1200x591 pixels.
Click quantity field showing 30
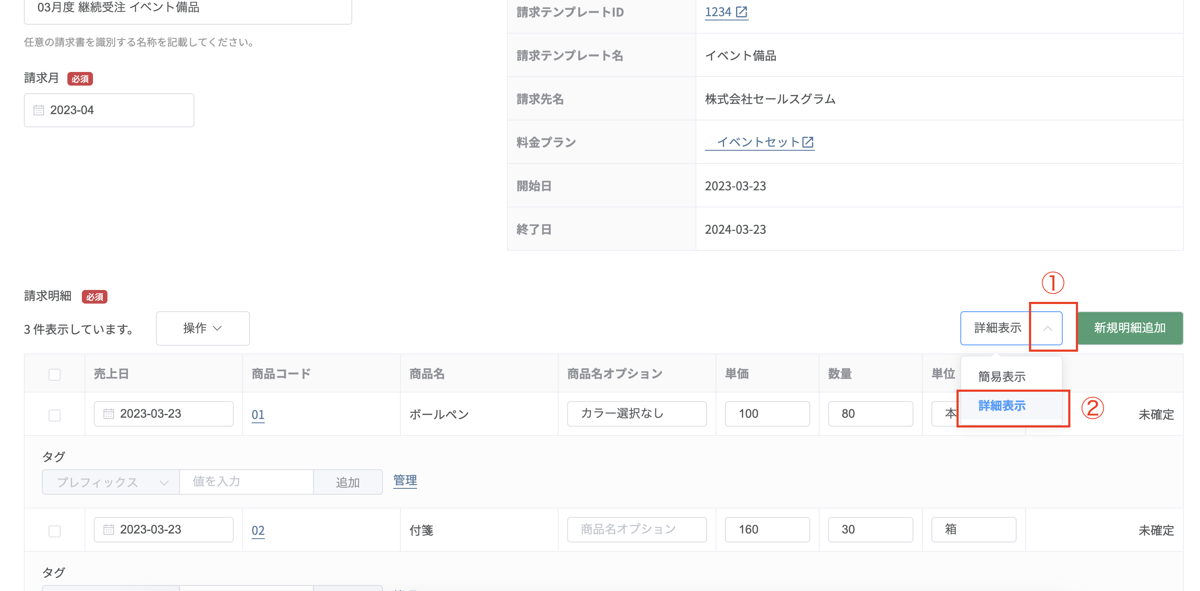pos(870,530)
